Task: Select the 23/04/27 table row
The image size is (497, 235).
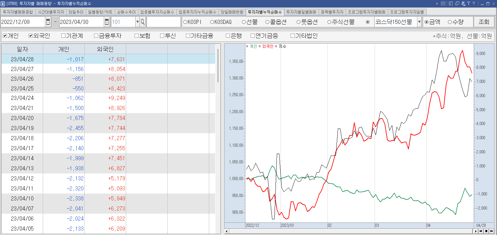Action: coord(108,69)
